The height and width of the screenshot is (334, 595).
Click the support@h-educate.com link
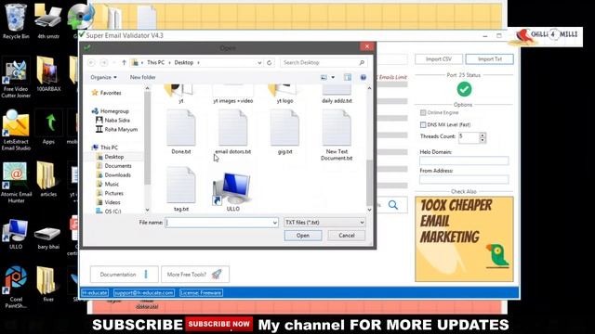pyautogui.click(x=144, y=293)
